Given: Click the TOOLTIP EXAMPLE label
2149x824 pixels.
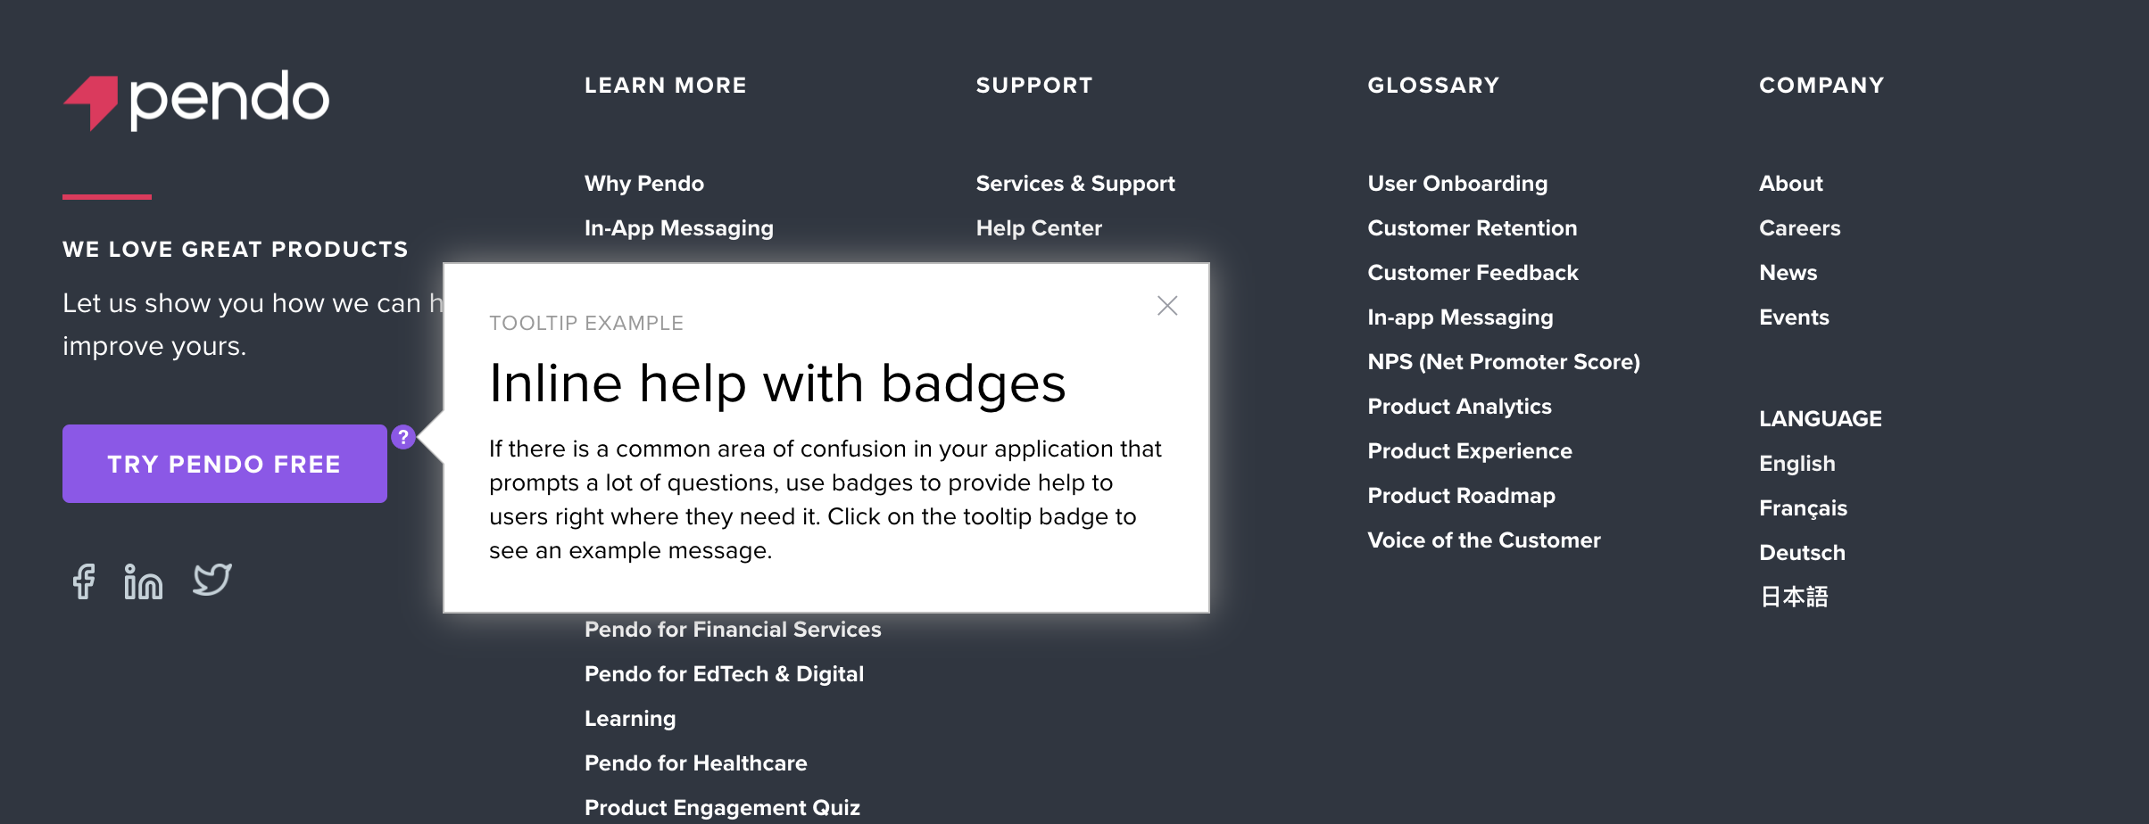Looking at the screenshot, I should tap(586, 323).
